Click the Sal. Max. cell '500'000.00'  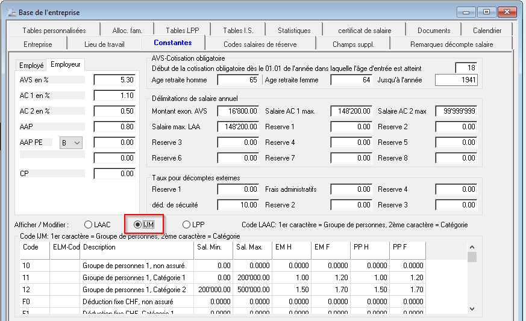click(x=252, y=290)
